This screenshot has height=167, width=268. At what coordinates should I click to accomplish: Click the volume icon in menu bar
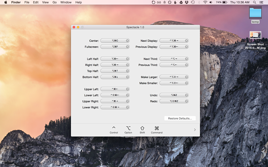[x=211, y=2]
